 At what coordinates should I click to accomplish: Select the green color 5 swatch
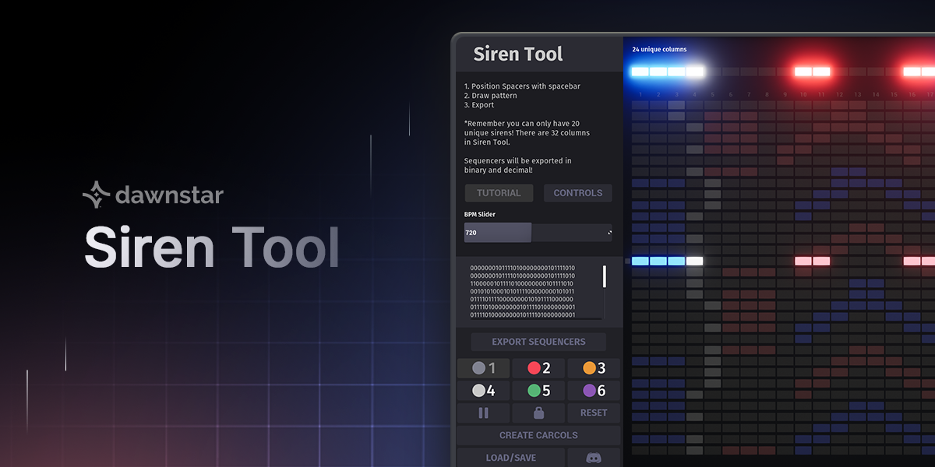pos(538,390)
